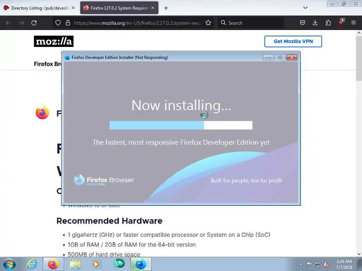Viewport: 362px width, 271px height.
Task: Click the 500MB of hard drive space line
Action: pyautogui.click(x=104, y=254)
